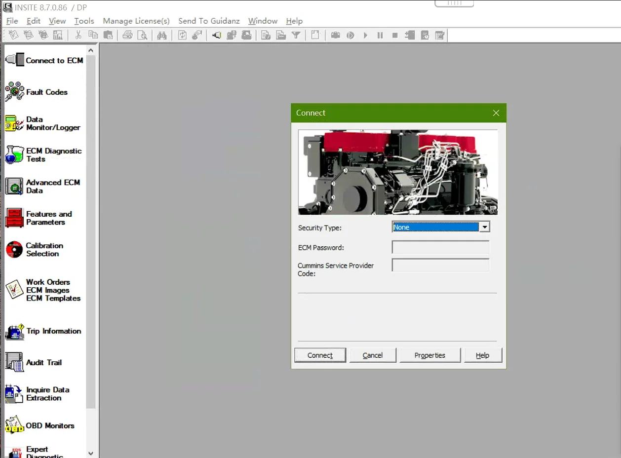621x458 pixels.
Task: Open Calibration Selection disc icon
Action: [x=14, y=249]
